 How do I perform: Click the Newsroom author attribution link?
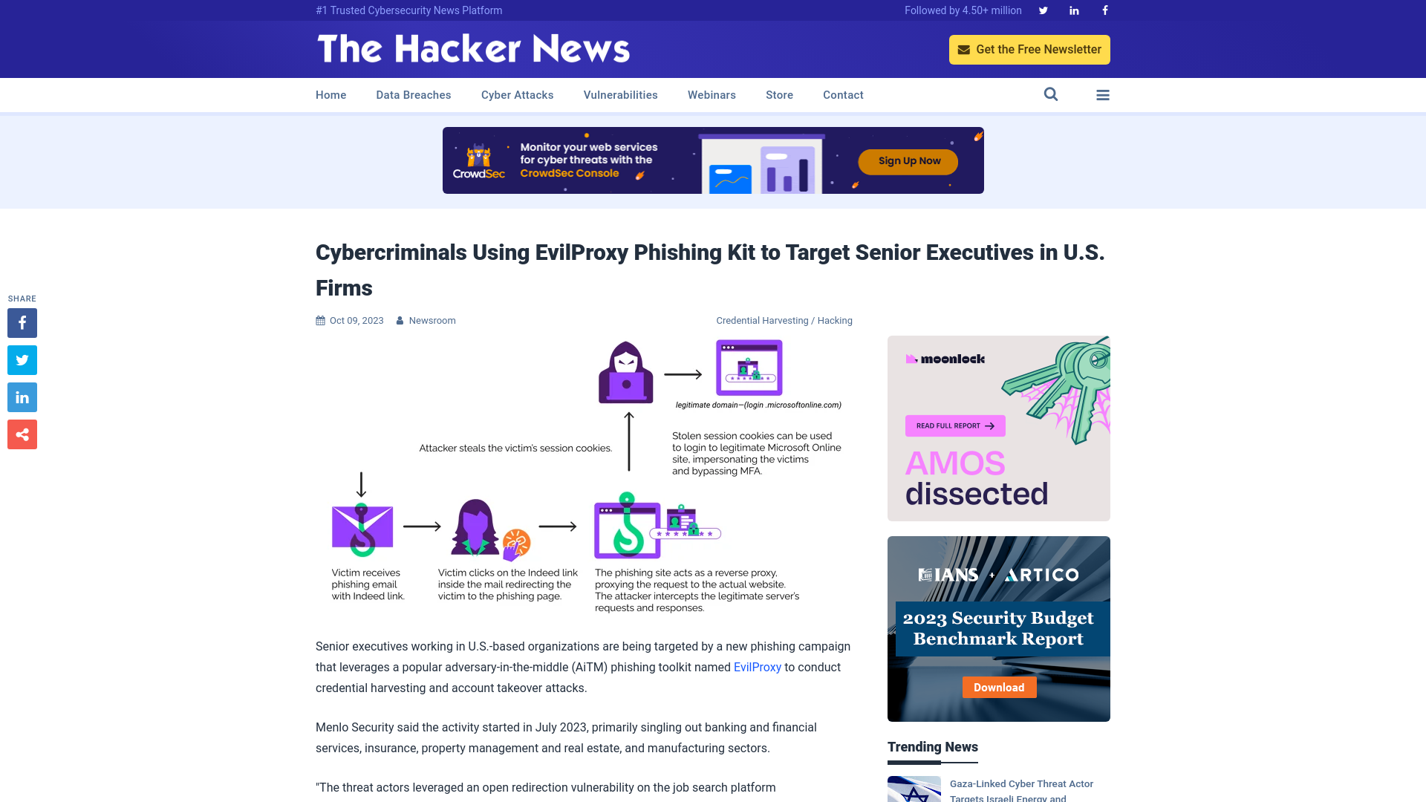coord(432,320)
